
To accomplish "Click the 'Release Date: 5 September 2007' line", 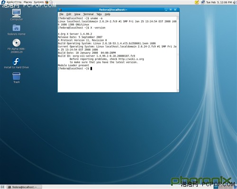I will tap(80, 37).
